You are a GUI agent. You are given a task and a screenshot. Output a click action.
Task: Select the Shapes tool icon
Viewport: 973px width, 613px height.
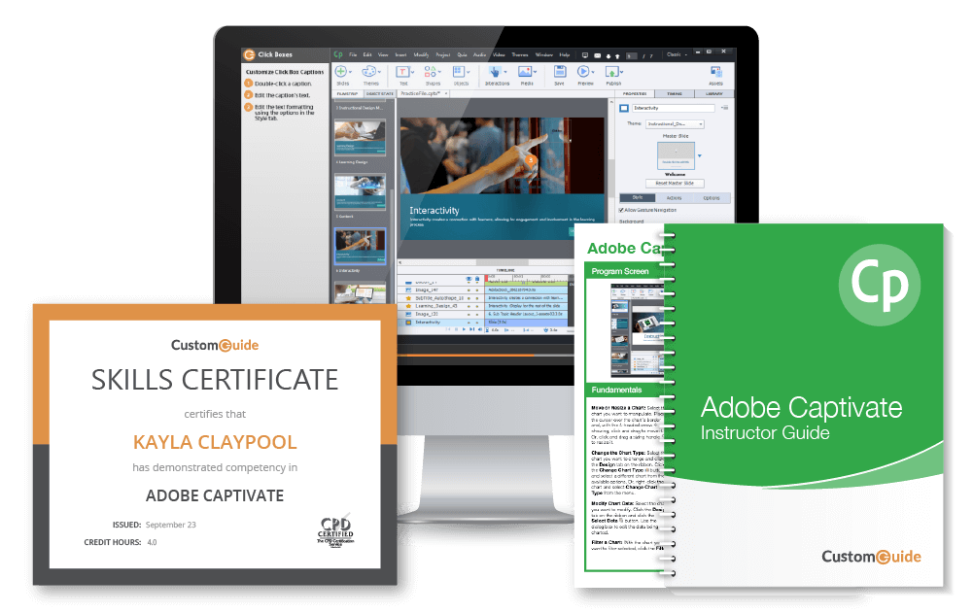click(x=431, y=72)
